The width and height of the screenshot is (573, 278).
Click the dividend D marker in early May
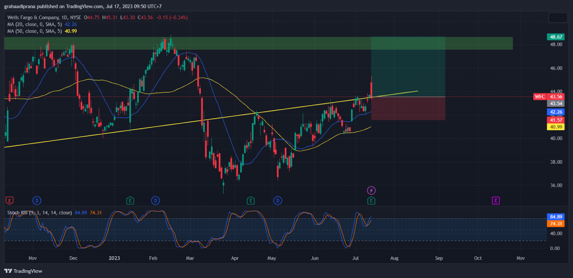pyautogui.click(x=278, y=200)
